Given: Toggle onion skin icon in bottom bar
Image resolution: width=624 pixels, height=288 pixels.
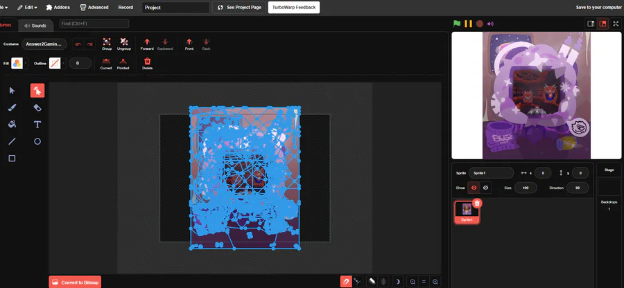Looking at the screenshot, I should 383,282.
